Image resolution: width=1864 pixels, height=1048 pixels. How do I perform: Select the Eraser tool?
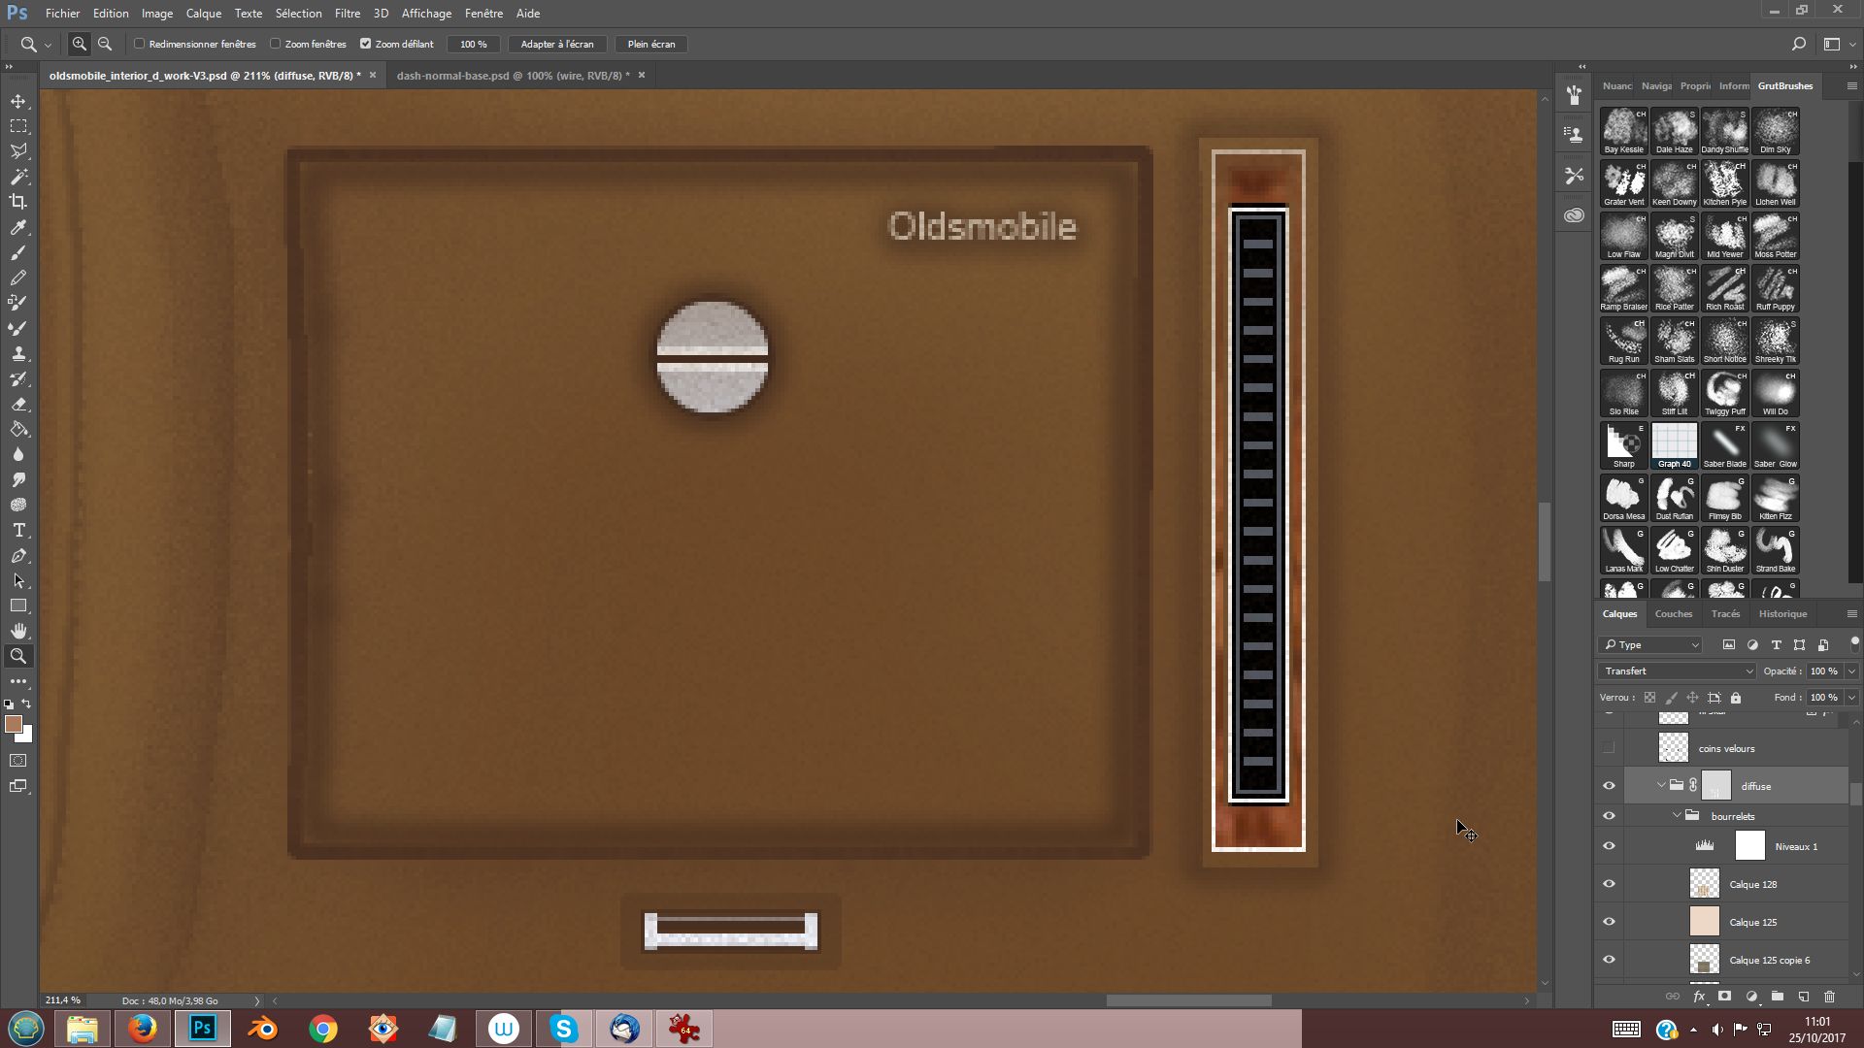[18, 404]
